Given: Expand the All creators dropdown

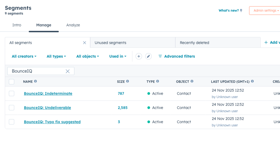Looking at the screenshot, I should pos(24,56).
